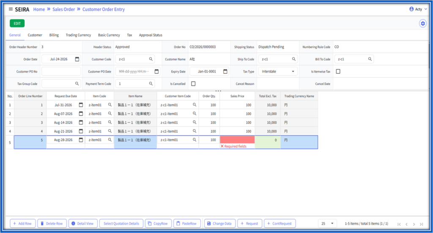This screenshot has height=233, width=433.
Task: Go to Sales Order breadcrumb link
Action: [x=63, y=9]
